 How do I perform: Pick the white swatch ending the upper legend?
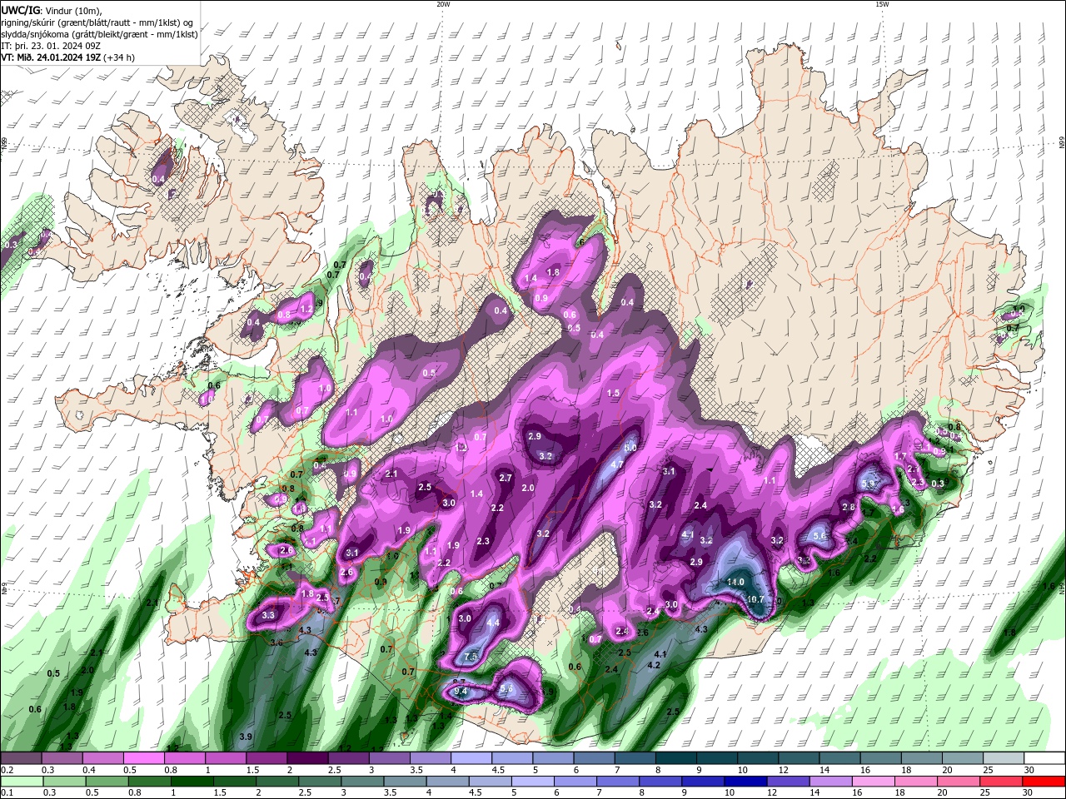[x=1044, y=758]
